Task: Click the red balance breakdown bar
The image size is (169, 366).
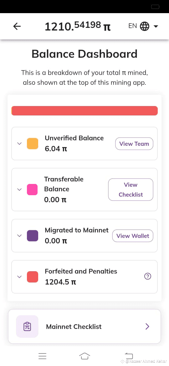Action: tap(84, 111)
